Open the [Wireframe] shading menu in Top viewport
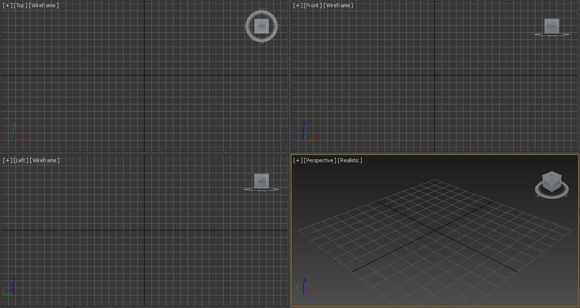The width and height of the screenshot is (580, 308). pyautogui.click(x=44, y=5)
